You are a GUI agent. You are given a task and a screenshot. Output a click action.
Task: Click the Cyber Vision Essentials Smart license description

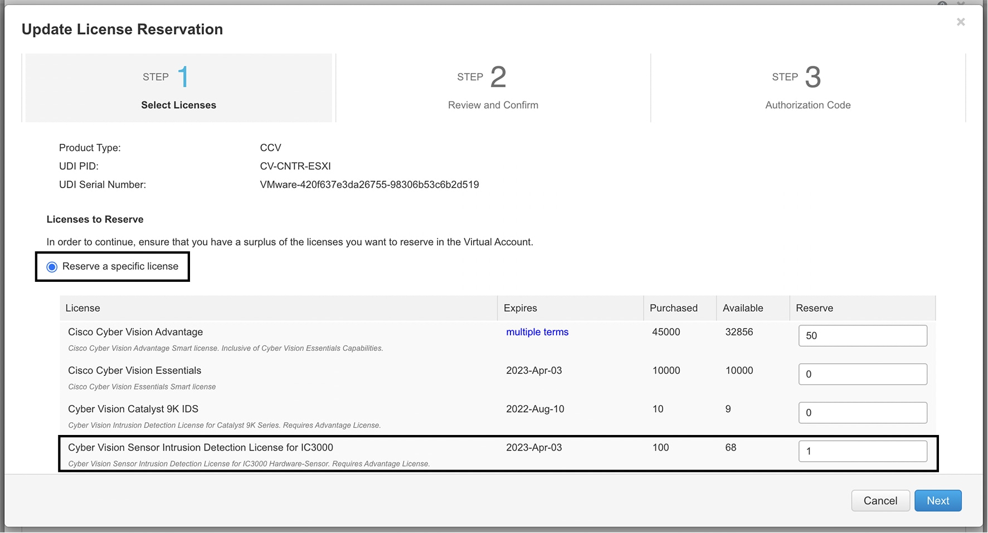[142, 387]
